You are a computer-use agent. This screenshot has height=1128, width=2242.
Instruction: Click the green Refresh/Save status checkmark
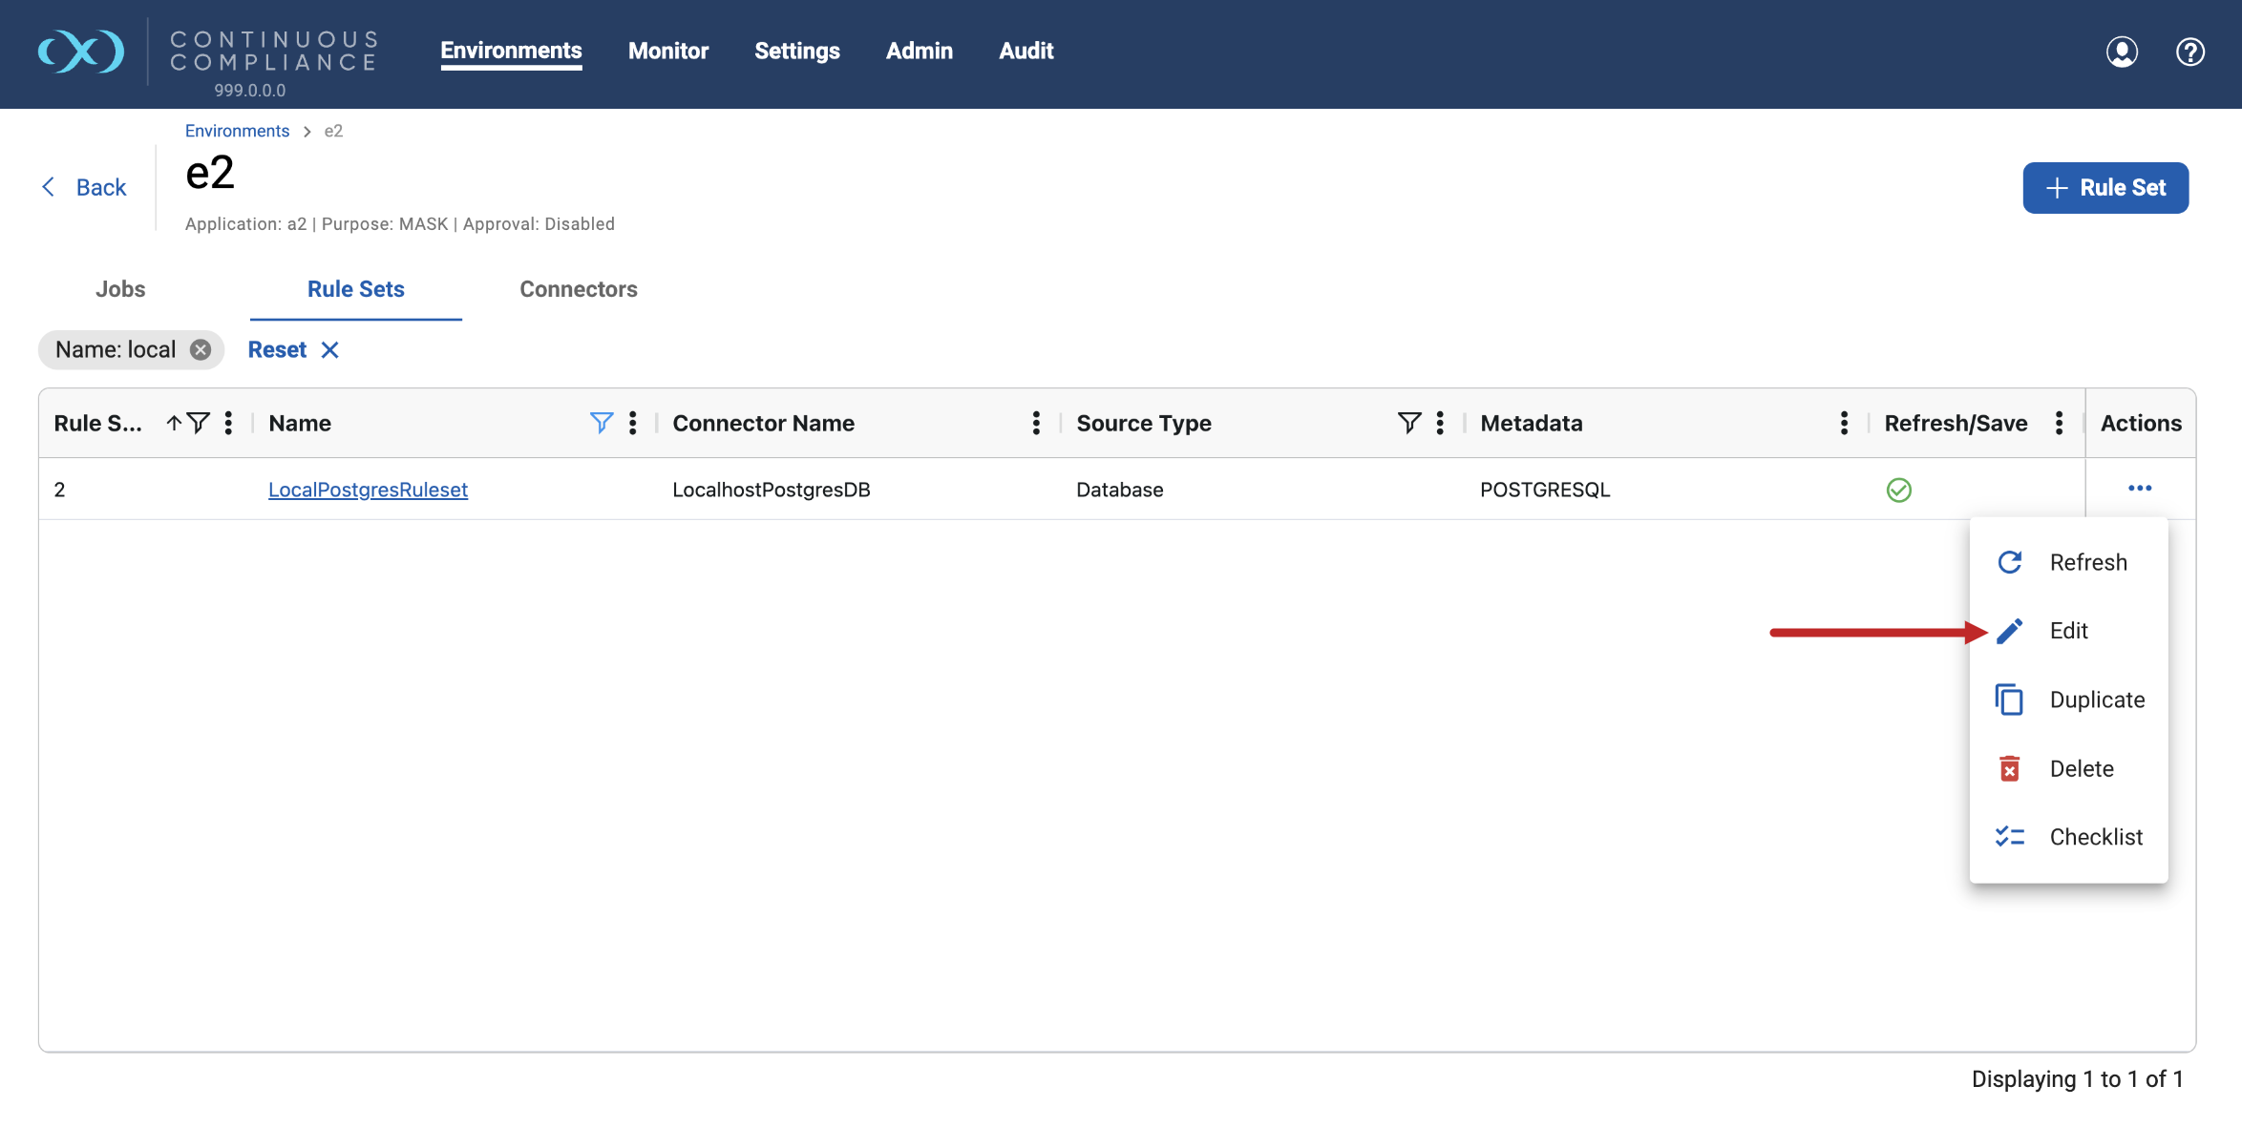click(x=1899, y=490)
